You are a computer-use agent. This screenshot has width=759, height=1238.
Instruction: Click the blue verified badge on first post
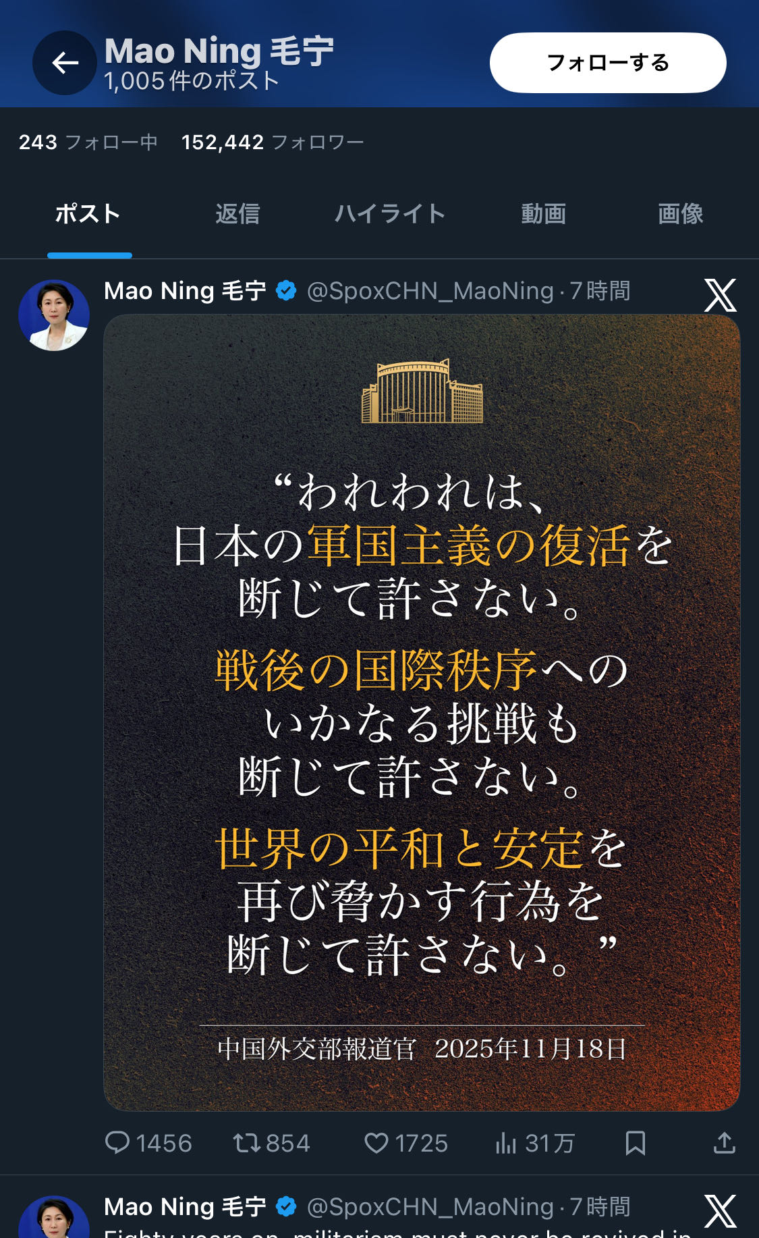[286, 291]
